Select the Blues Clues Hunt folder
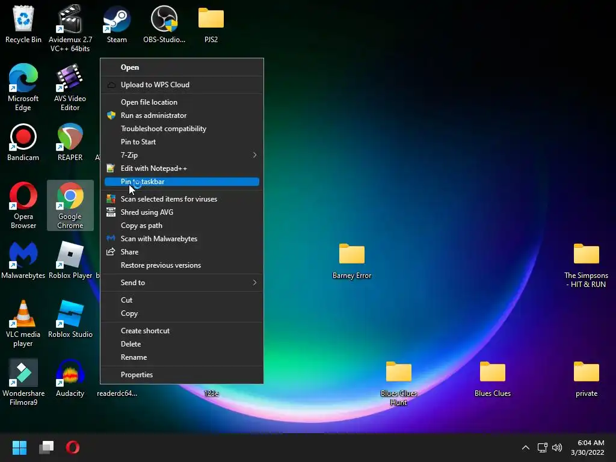This screenshot has height=462, width=616. pyautogui.click(x=399, y=383)
